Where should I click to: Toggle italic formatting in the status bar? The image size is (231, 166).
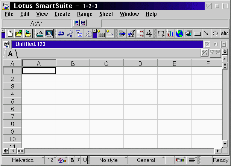[78, 160]
